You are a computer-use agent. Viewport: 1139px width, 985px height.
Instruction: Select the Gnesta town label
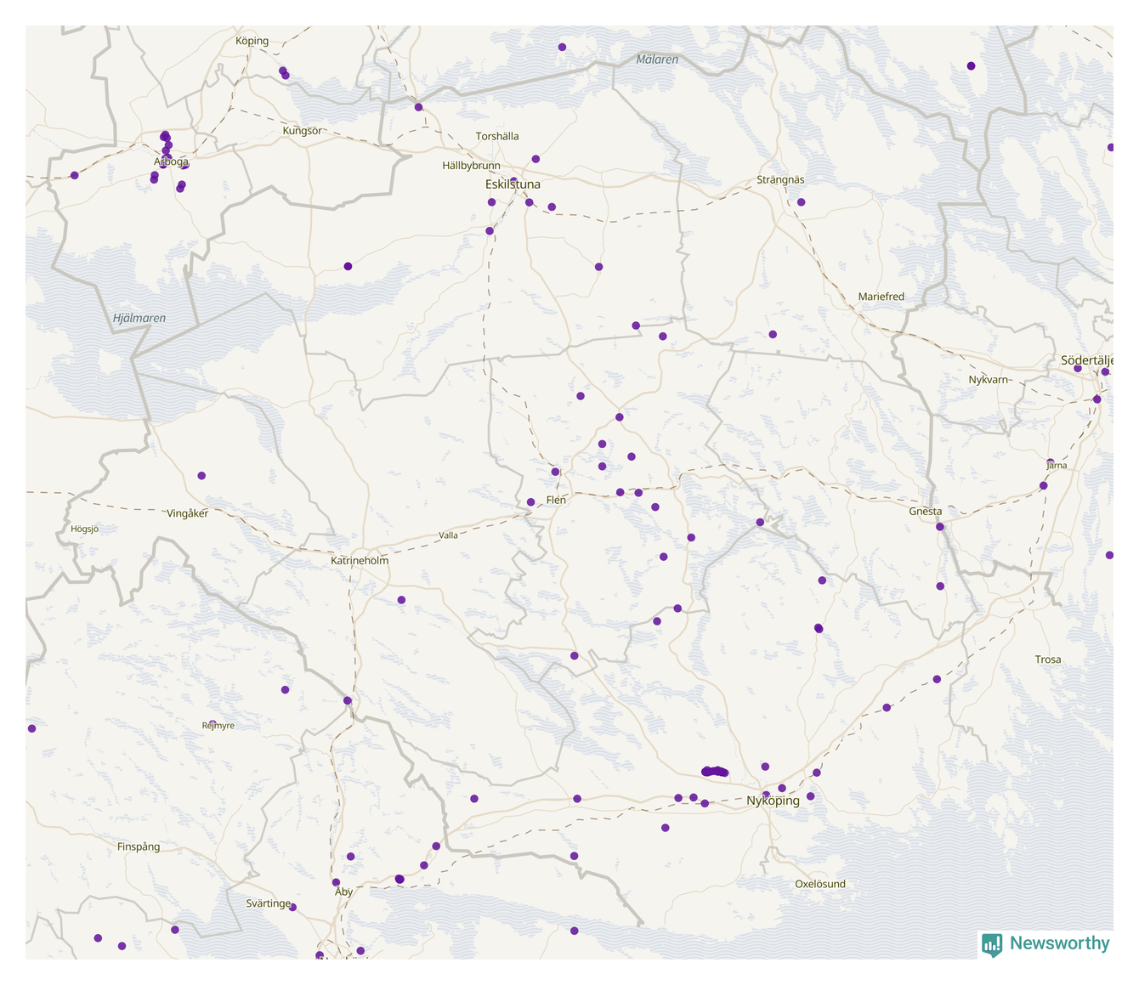tap(925, 512)
